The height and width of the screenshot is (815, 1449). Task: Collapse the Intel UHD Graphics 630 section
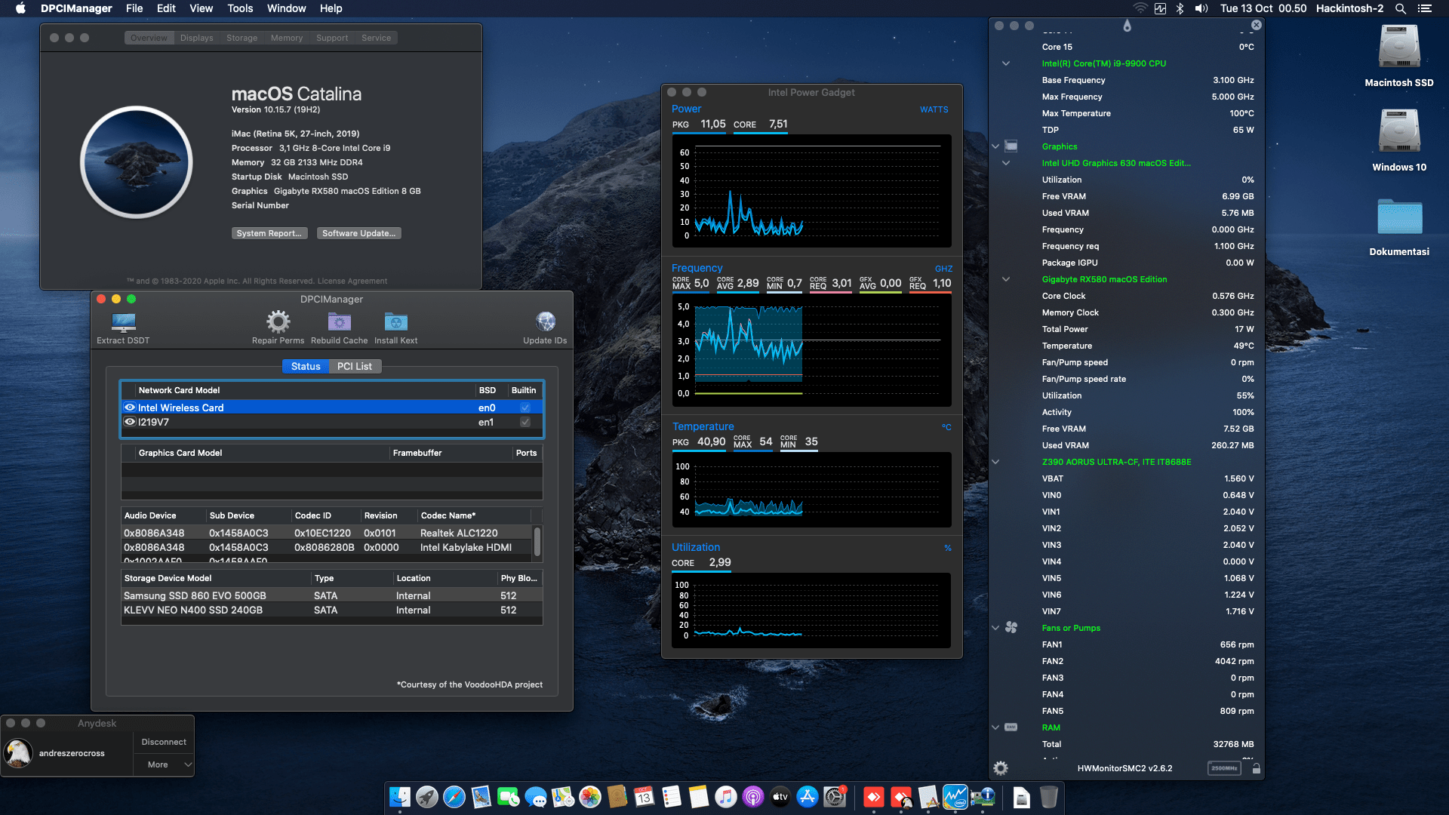point(1007,163)
